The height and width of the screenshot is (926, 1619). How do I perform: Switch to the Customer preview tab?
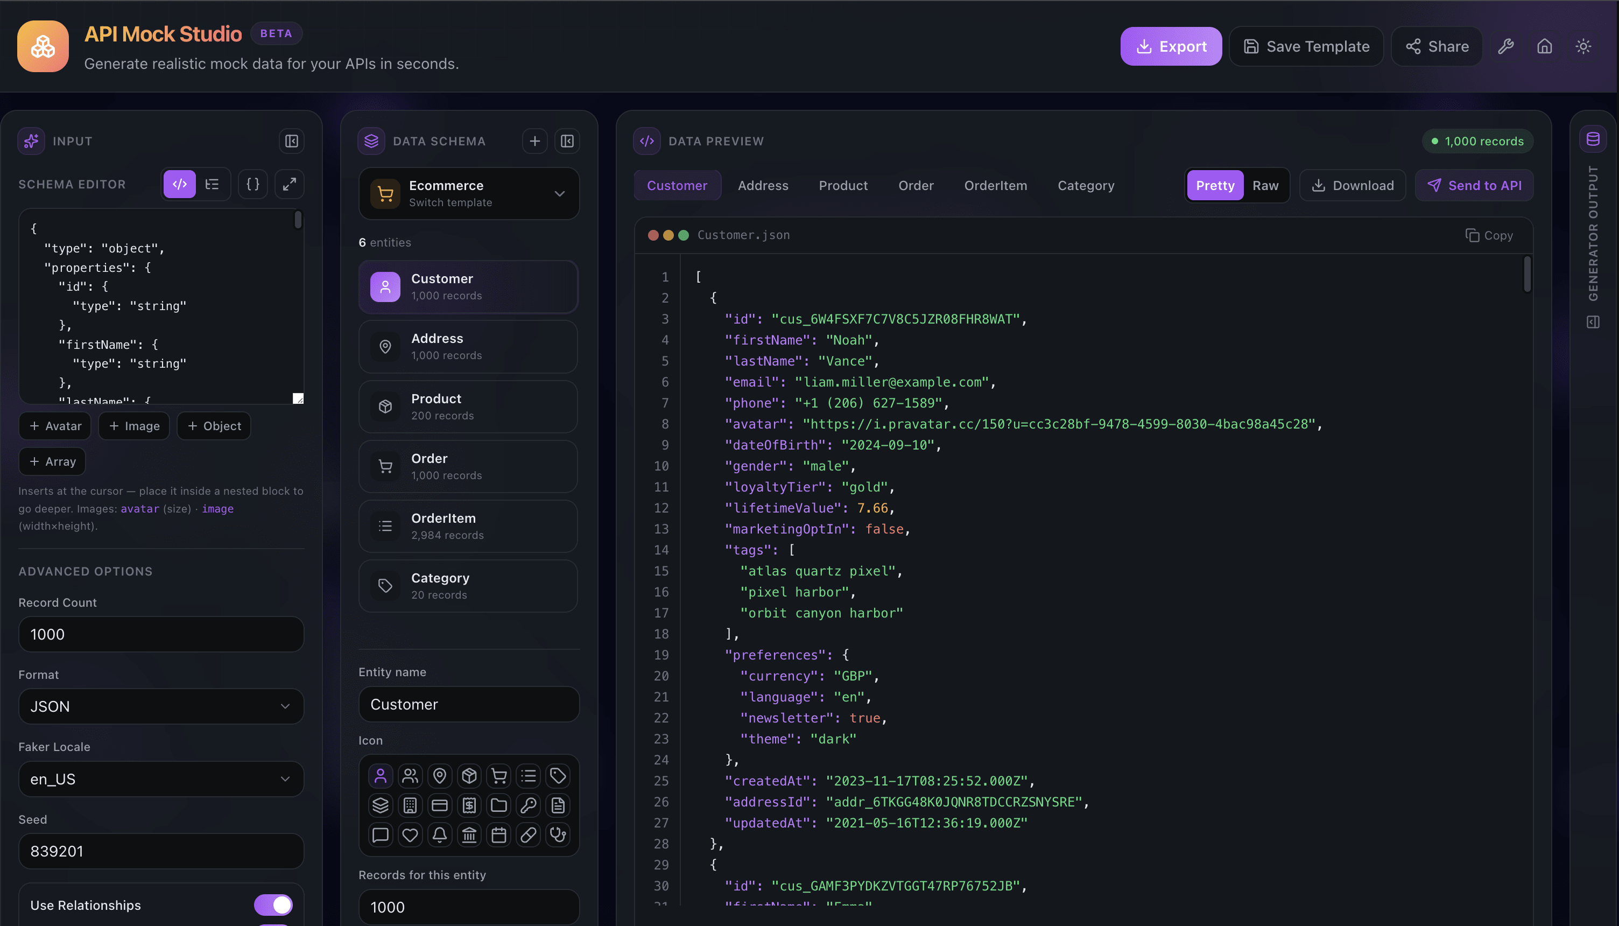[677, 186]
